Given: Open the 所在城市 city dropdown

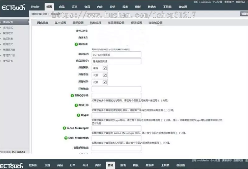Looking at the screenshot, I should pyautogui.click(x=100, y=82).
